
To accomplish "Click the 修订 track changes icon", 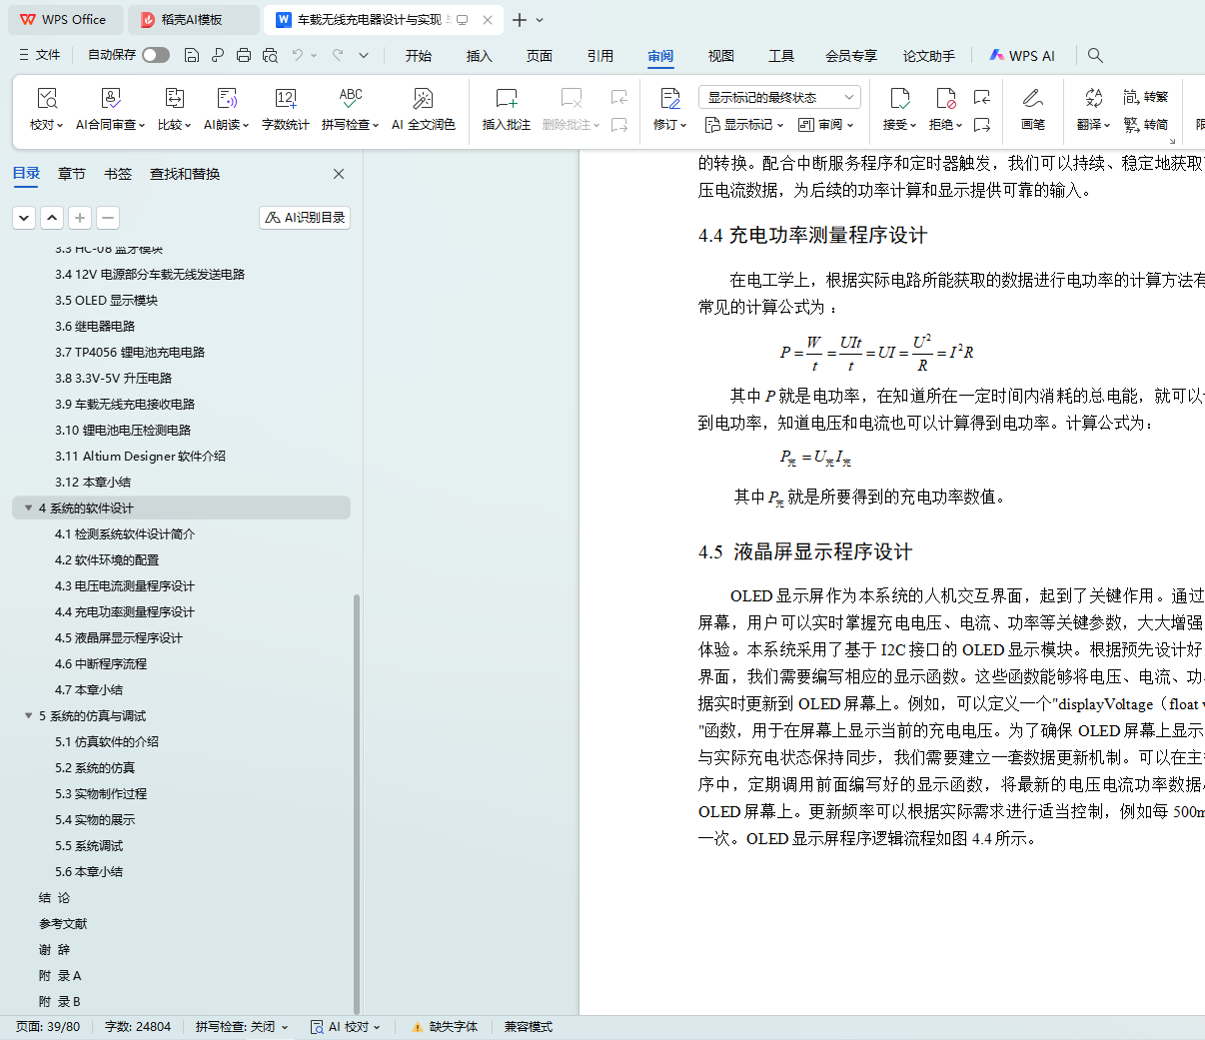I will click(669, 99).
